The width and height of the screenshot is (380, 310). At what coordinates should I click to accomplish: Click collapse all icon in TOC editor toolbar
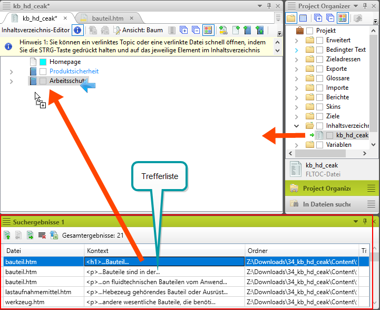195,31
